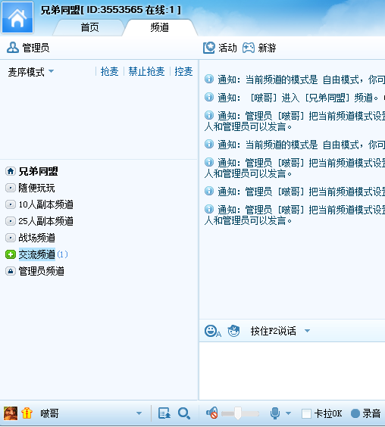385x427 pixels.
Task: Open the microphone options dropdown arrow
Action: pyautogui.click(x=288, y=413)
